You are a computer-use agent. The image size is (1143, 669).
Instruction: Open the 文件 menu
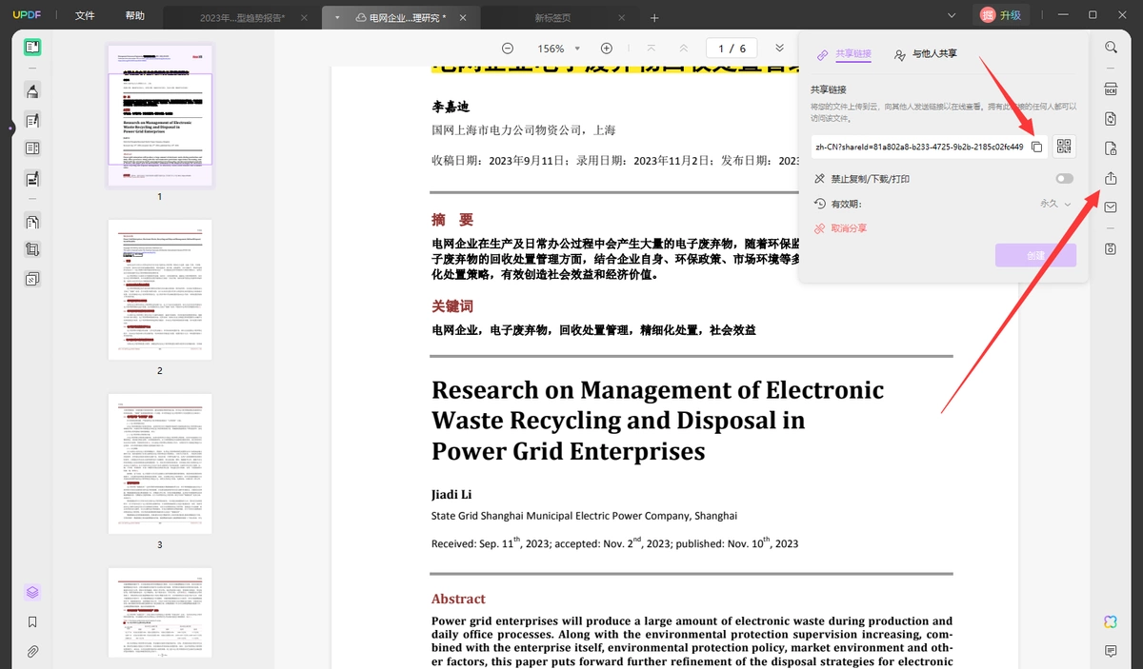pos(85,16)
